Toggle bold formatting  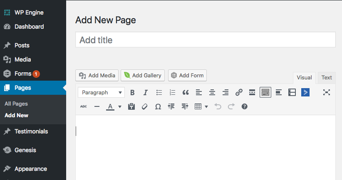(132, 93)
